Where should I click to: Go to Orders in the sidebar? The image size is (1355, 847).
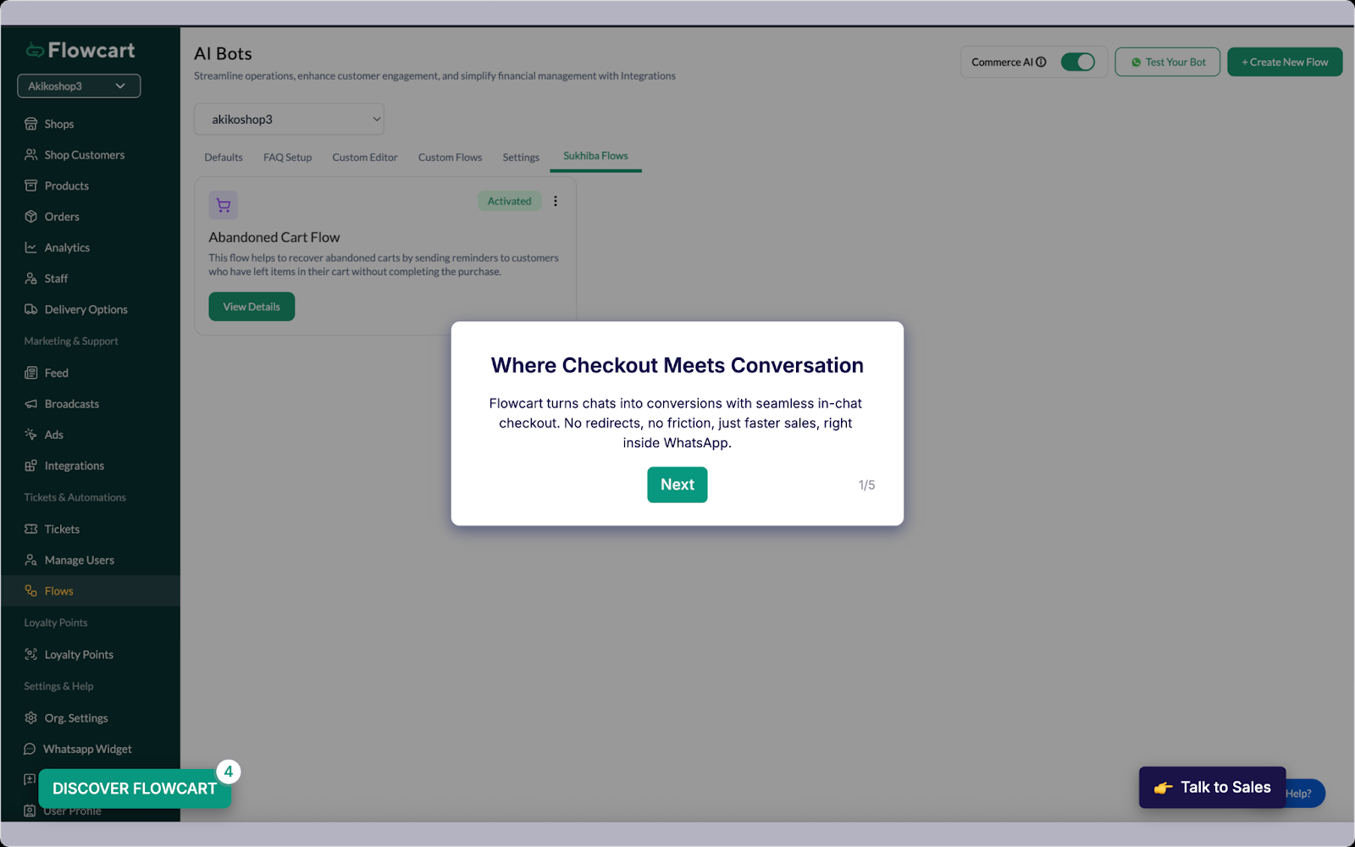pyautogui.click(x=62, y=217)
